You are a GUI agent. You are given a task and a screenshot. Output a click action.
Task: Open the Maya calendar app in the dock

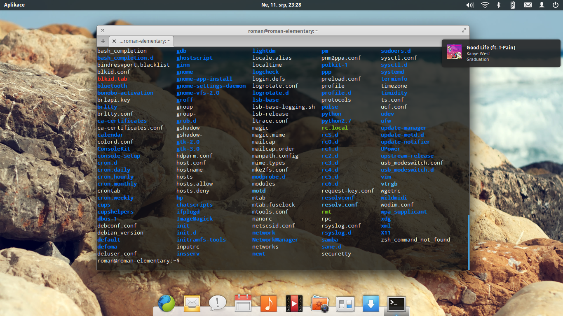[243, 304]
